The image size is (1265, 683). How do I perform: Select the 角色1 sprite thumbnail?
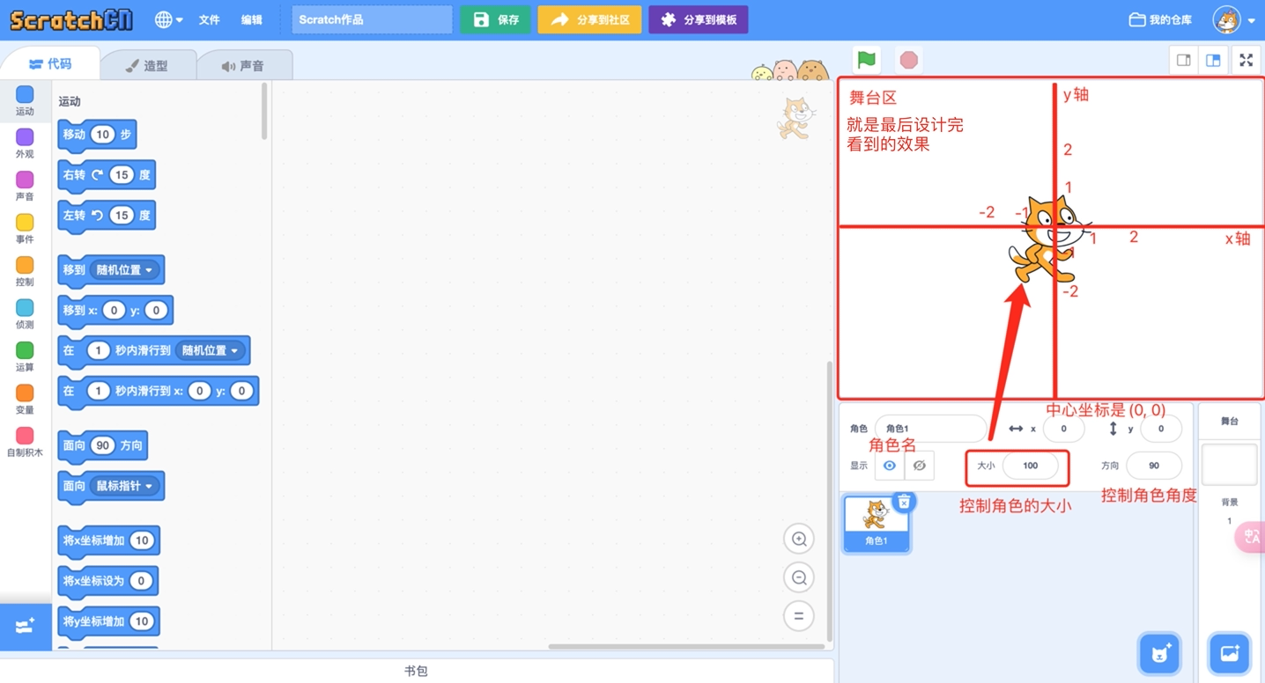point(877,523)
